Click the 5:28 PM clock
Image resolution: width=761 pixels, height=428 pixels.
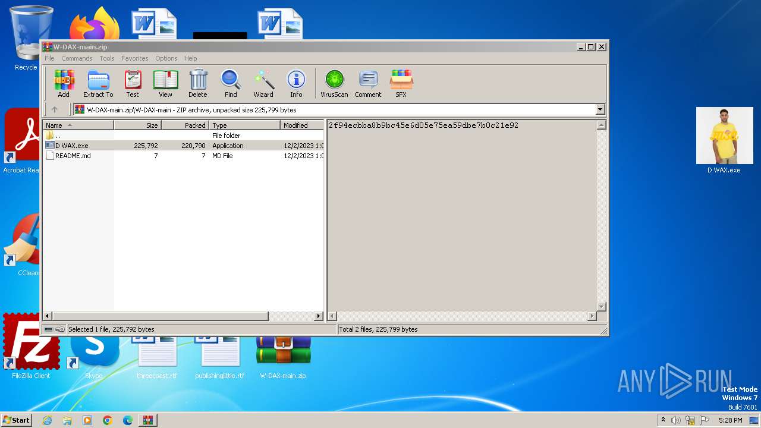[730, 420]
